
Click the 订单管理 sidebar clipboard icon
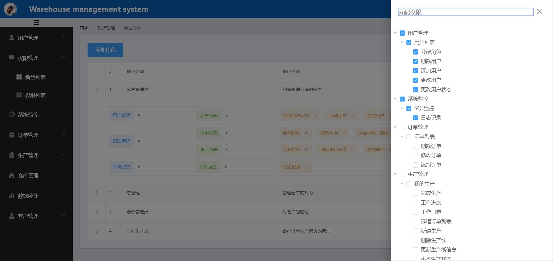12,135
